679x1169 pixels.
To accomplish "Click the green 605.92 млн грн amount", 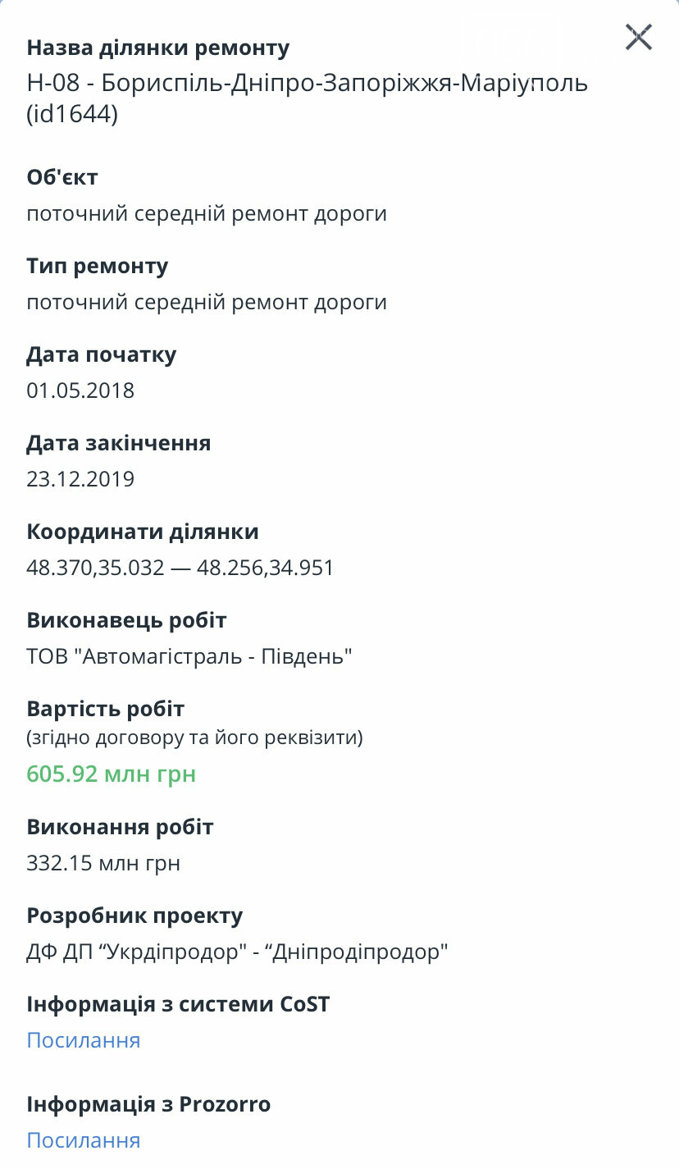I will coord(112,774).
